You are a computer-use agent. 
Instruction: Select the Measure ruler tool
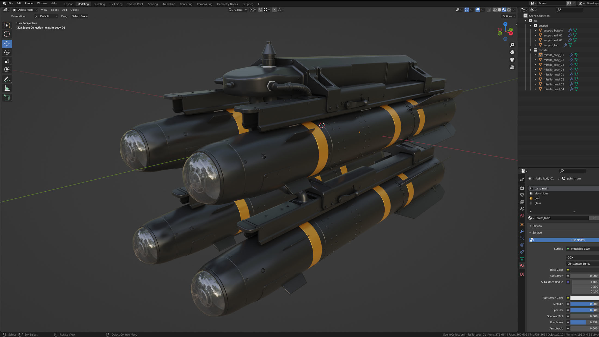tap(7, 88)
